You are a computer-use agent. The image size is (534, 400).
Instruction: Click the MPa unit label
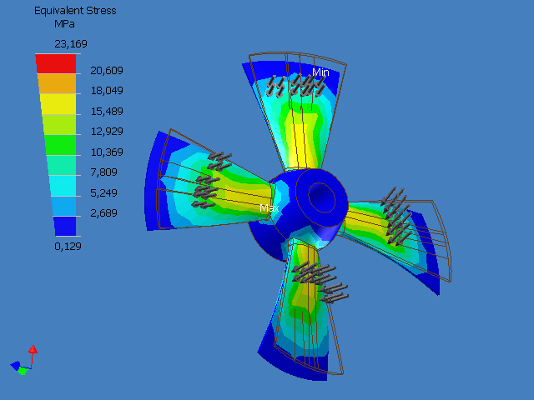click(64, 24)
